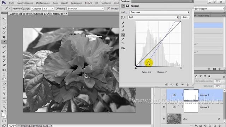
Task: Open the Размер образца sample size dropdown
Action: pyautogui.click(x=42, y=8)
